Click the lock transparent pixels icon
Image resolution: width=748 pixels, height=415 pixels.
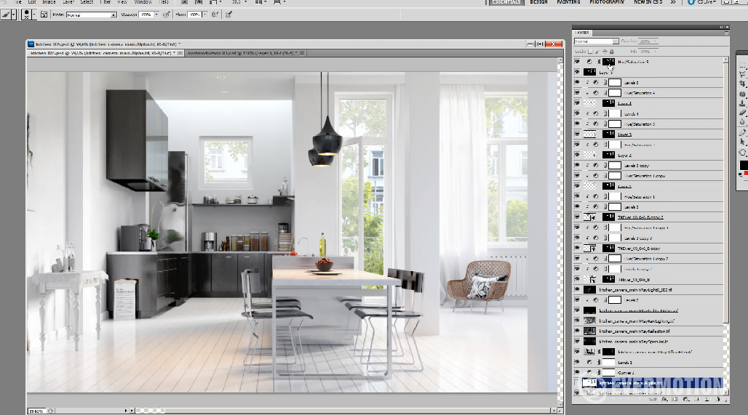590,52
